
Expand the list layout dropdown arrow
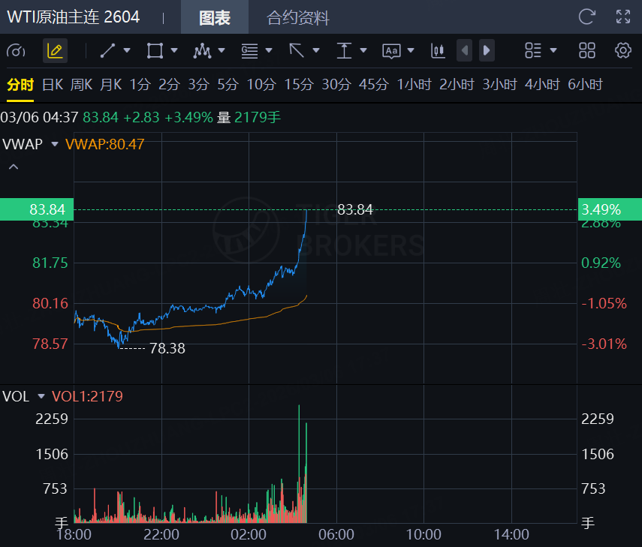pos(553,51)
